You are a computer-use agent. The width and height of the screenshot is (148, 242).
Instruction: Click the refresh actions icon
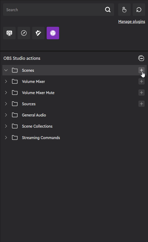pyautogui.click(x=139, y=10)
